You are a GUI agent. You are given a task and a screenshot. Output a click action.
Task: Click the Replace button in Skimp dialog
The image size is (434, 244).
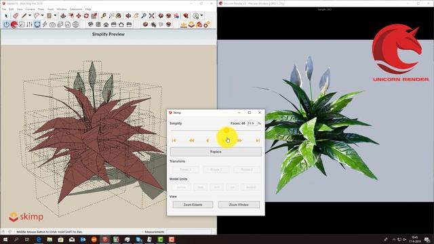pos(216,152)
